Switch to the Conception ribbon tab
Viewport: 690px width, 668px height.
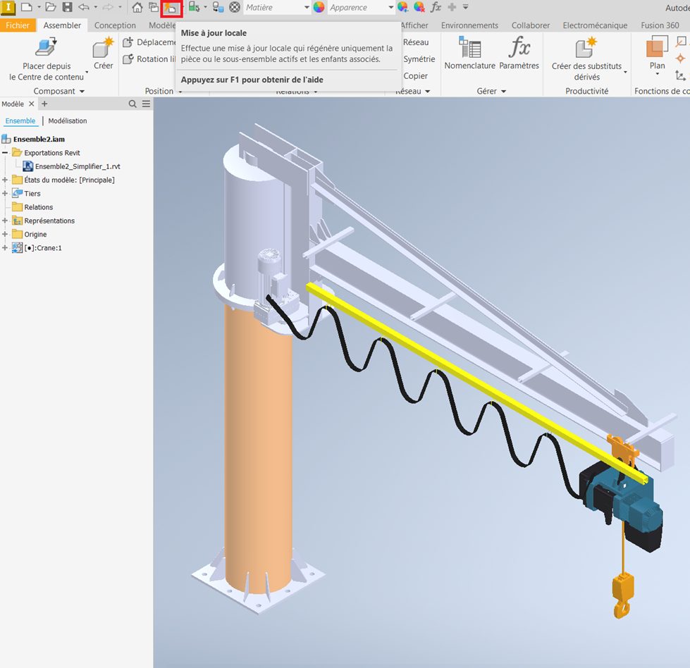[x=115, y=25]
